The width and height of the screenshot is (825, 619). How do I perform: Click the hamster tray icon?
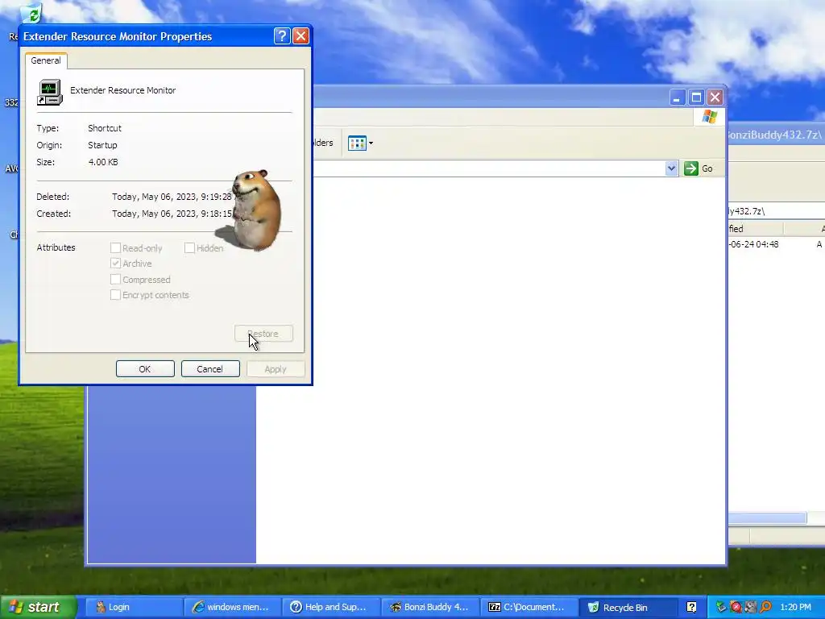pos(750,607)
